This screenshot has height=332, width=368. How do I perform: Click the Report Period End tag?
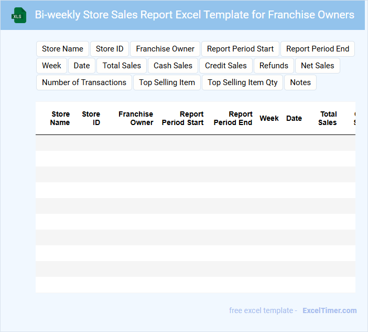click(318, 49)
